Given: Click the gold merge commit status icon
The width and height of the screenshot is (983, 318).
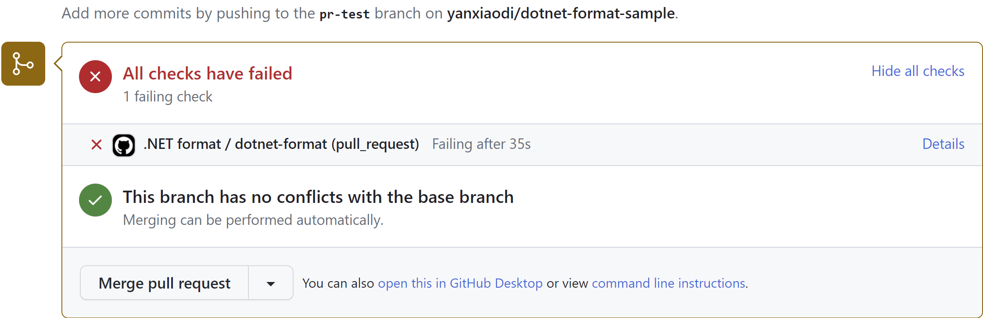Looking at the screenshot, I should tap(23, 64).
